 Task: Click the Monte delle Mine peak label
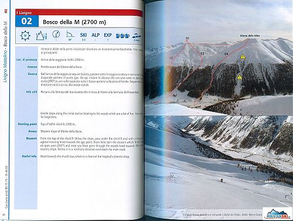[250, 36]
